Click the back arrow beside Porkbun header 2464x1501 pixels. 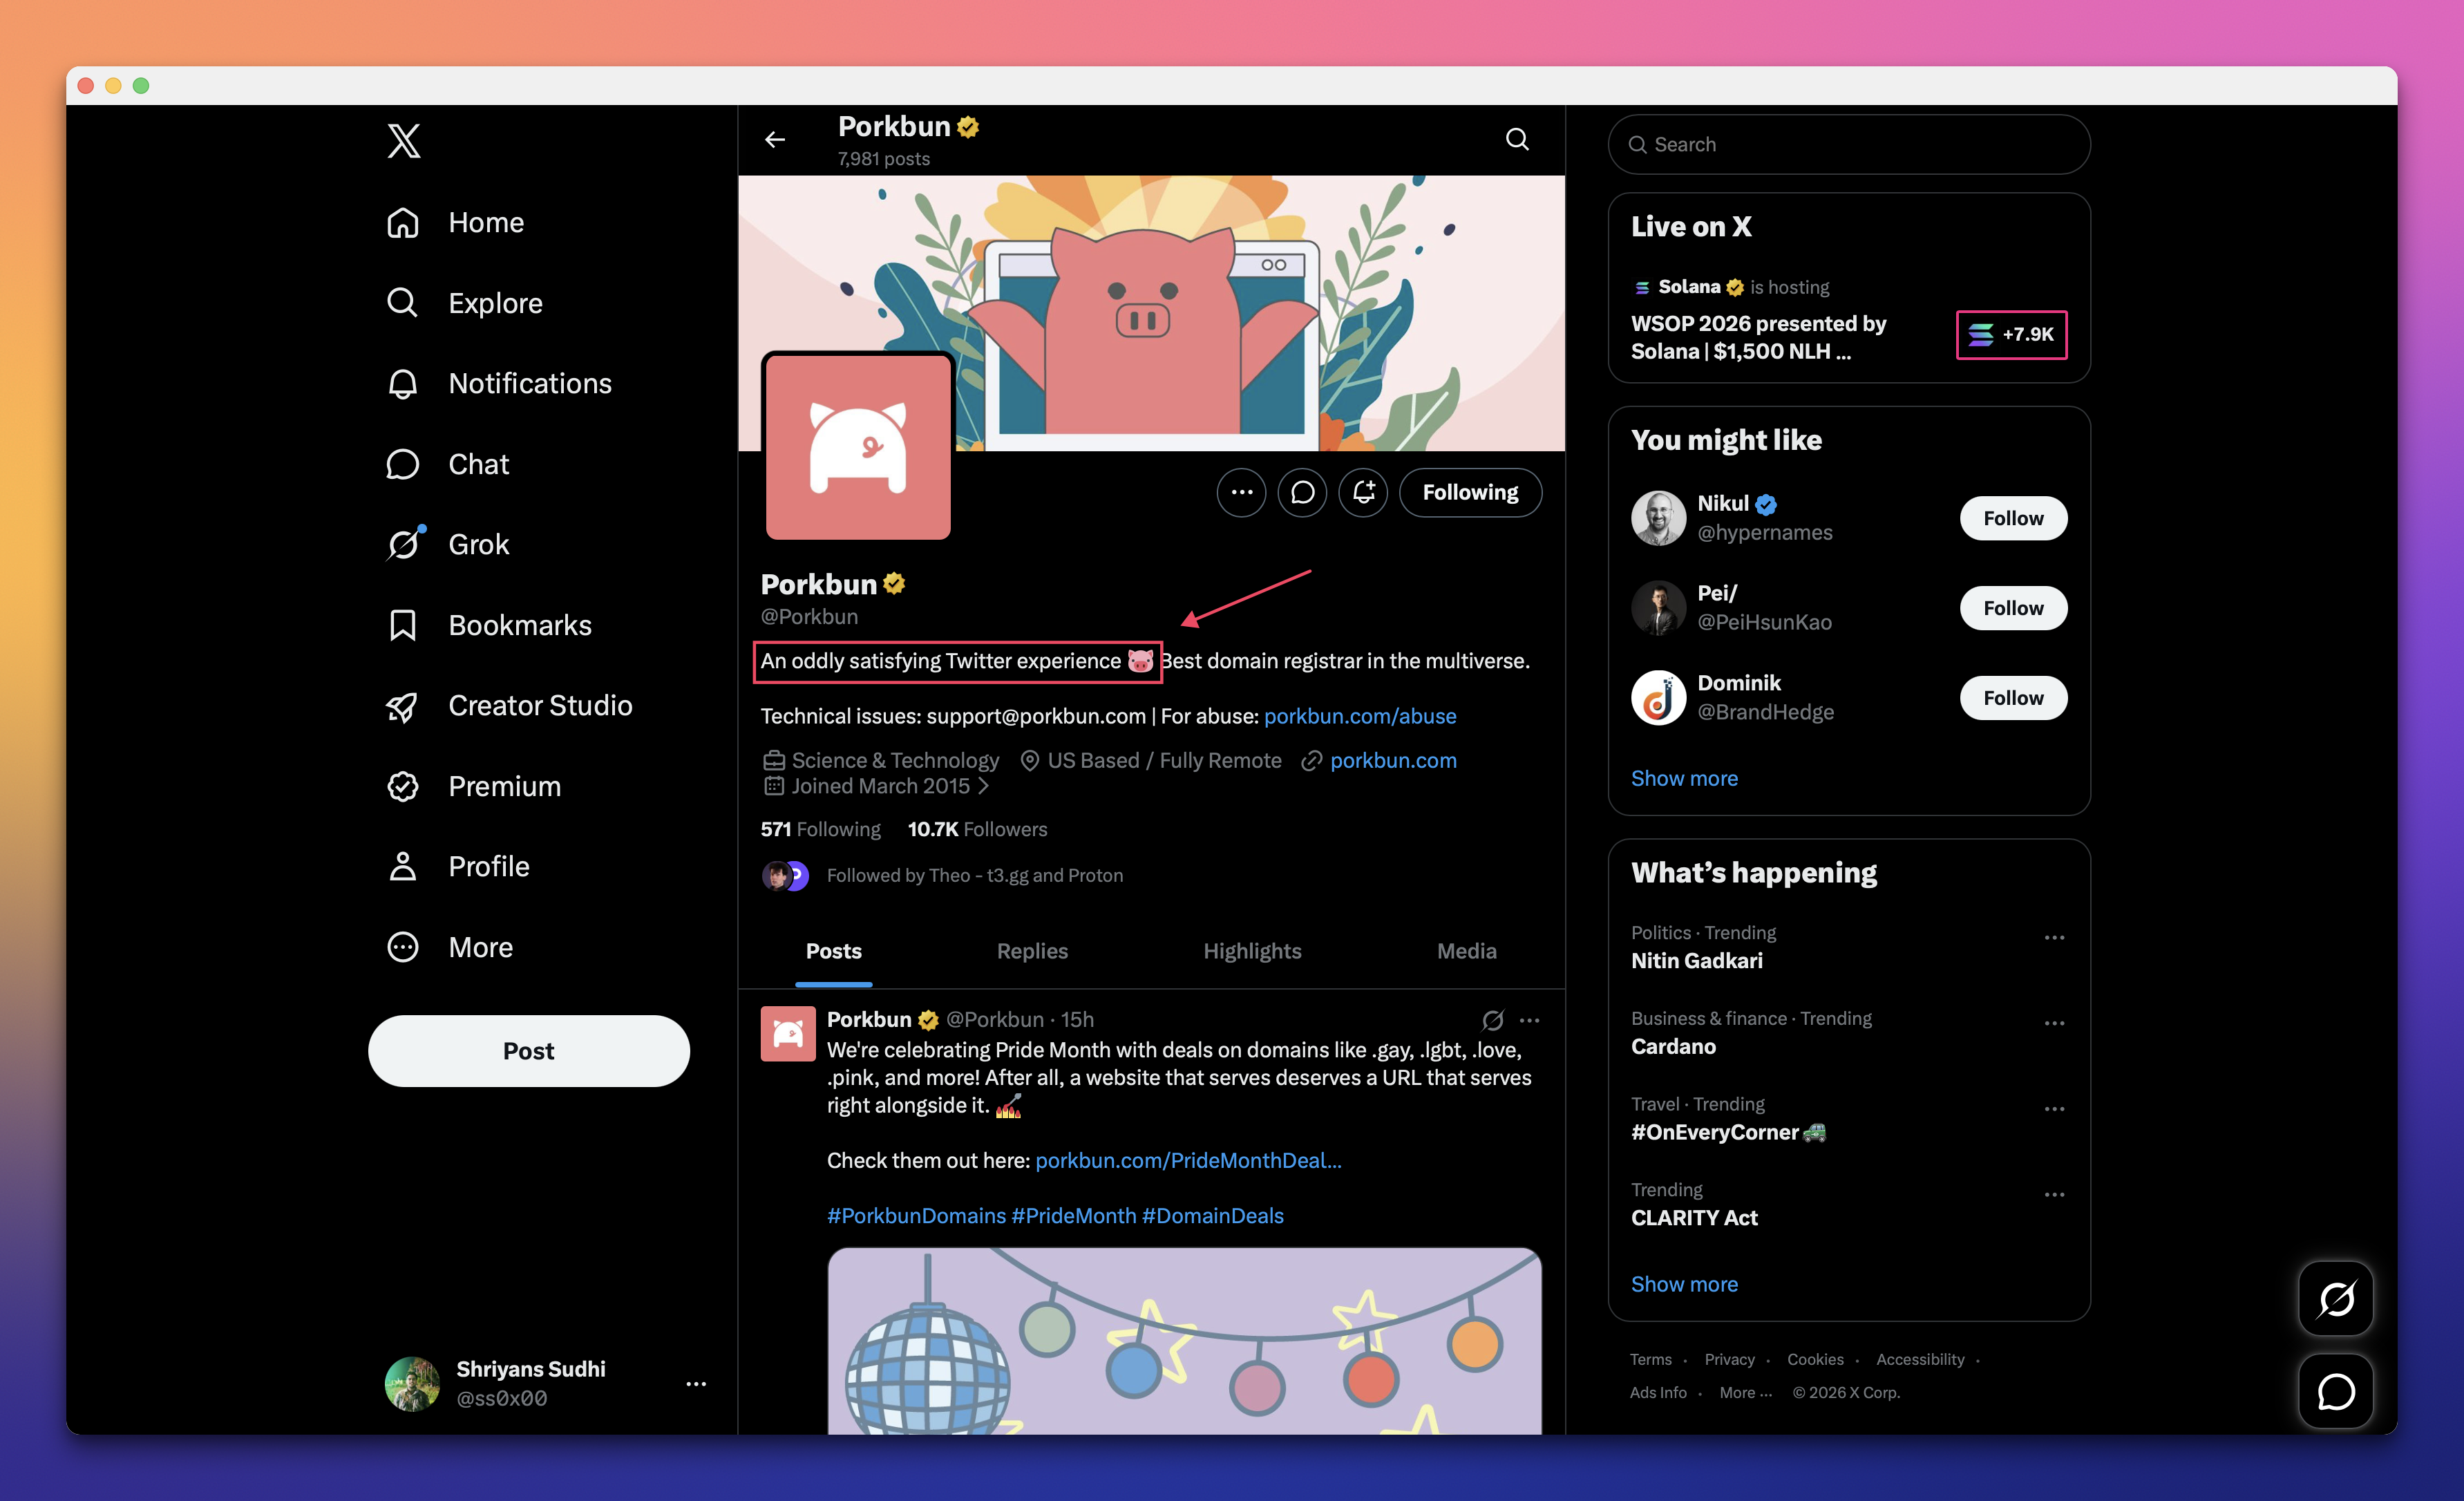click(x=775, y=140)
